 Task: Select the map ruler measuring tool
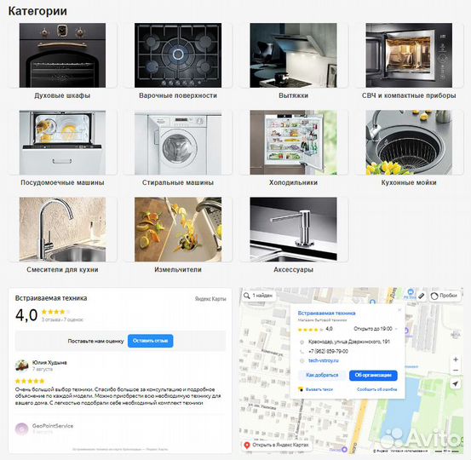click(422, 296)
